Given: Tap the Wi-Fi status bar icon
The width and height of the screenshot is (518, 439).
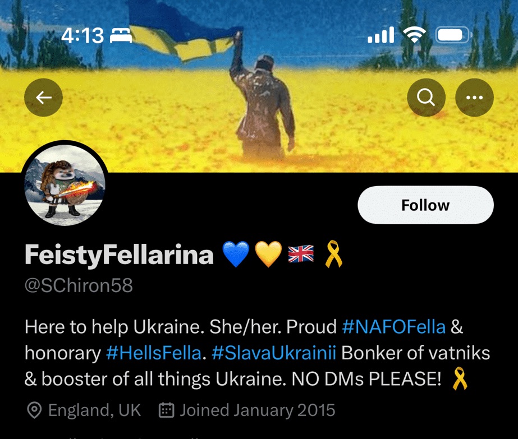Looking at the screenshot, I should point(414,35).
